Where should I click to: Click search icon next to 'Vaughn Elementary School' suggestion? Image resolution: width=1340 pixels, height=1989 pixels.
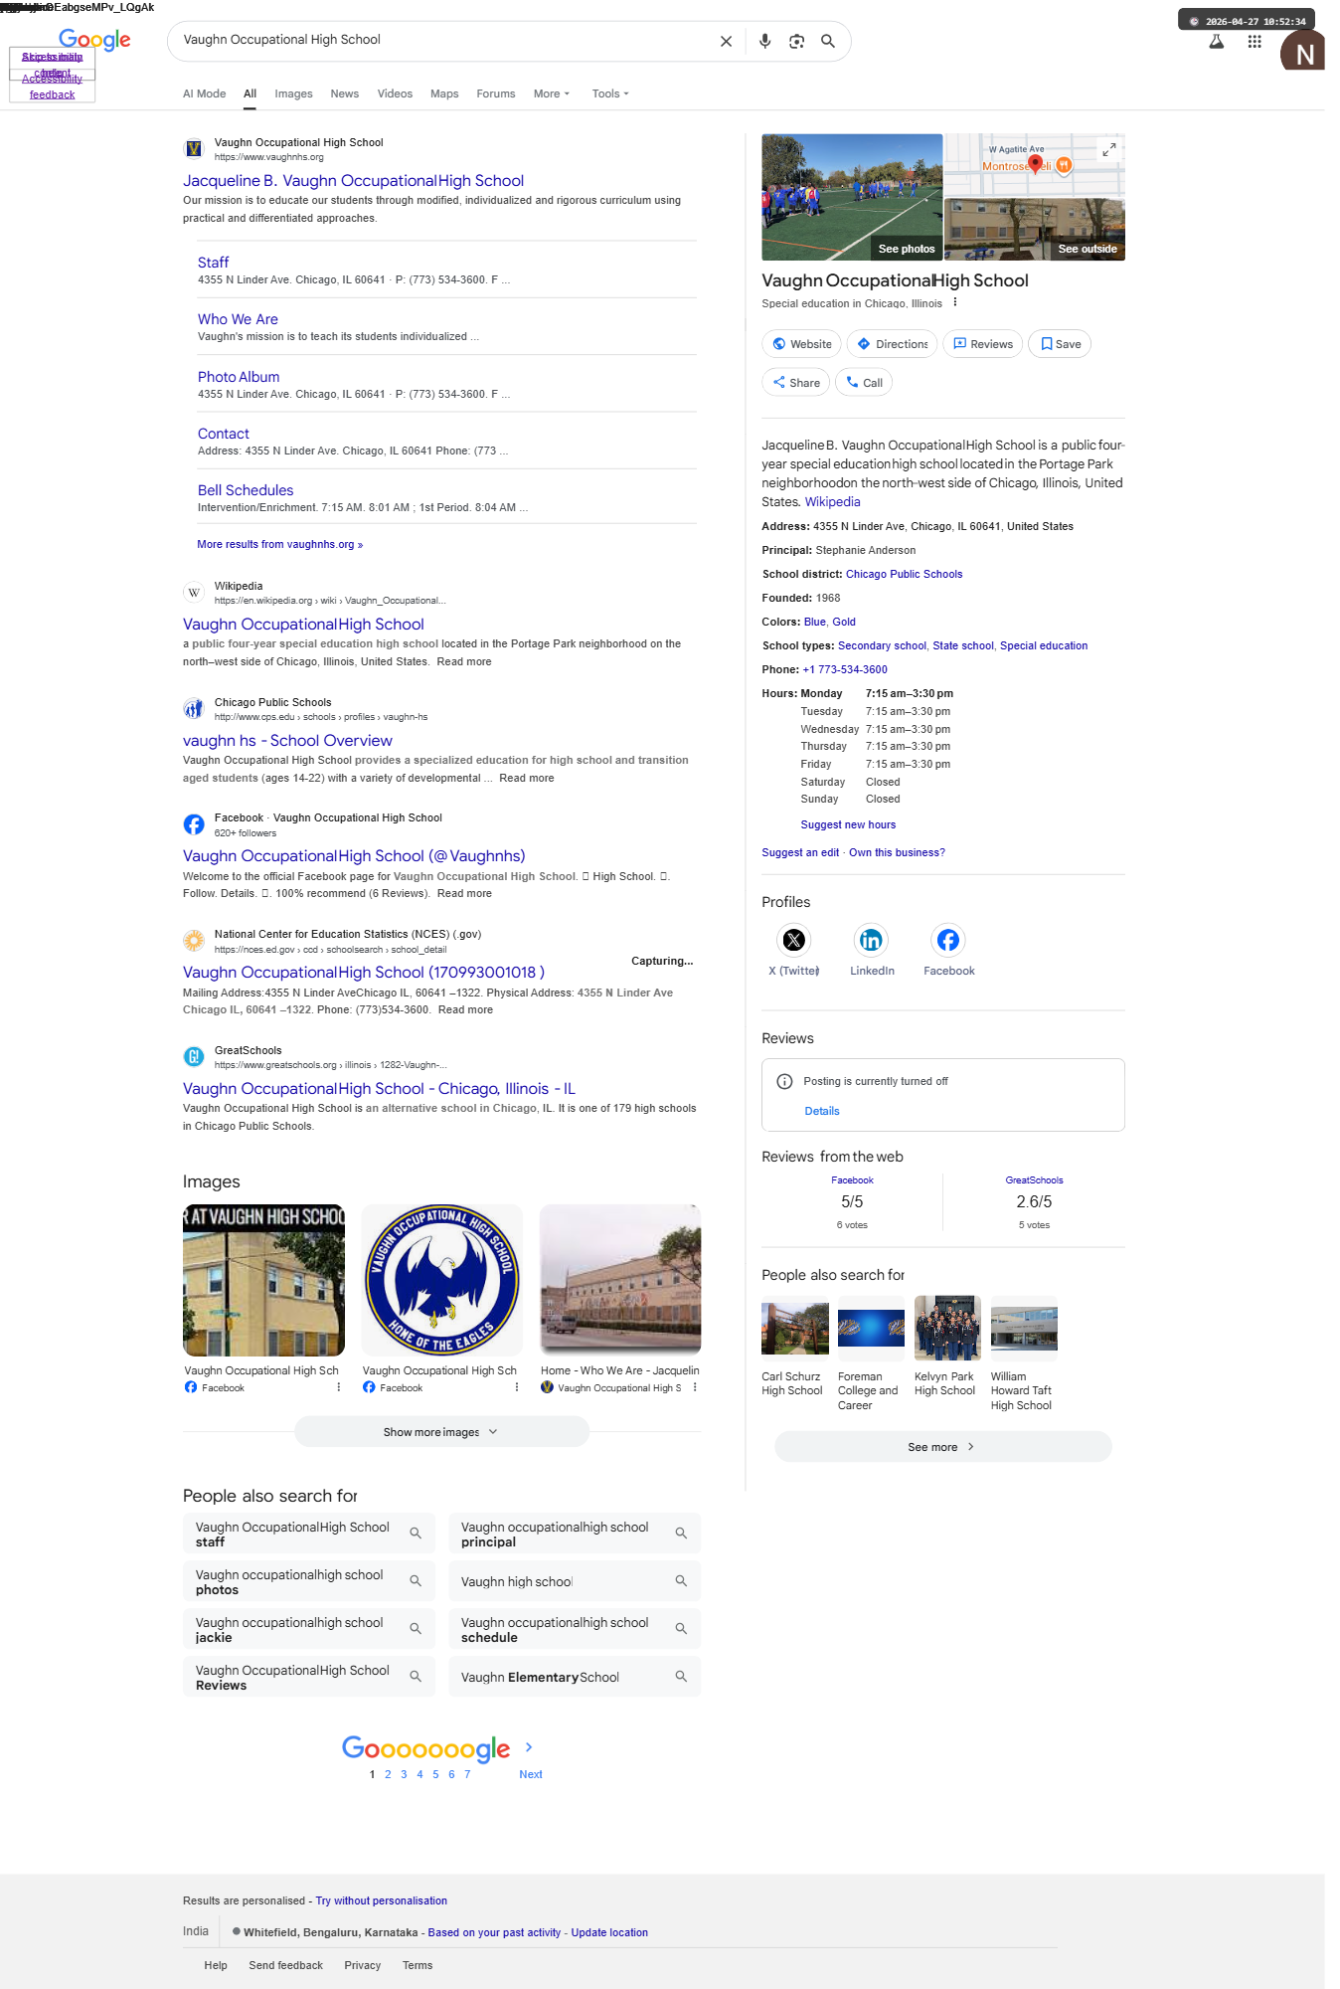pyautogui.click(x=681, y=1677)
